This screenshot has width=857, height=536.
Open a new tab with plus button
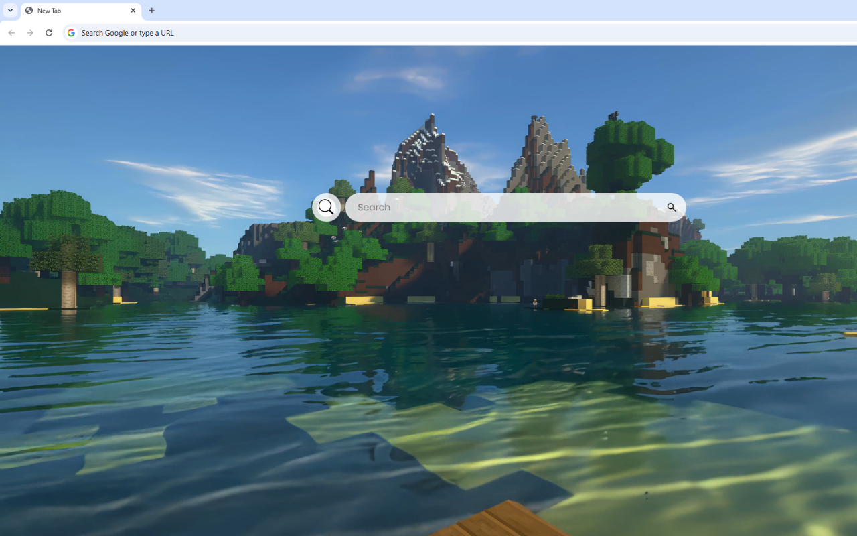coord(152,11)
